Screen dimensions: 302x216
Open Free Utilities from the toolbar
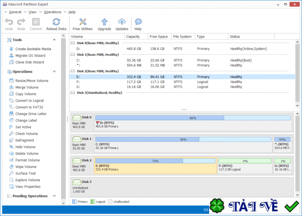coord(82,22)
